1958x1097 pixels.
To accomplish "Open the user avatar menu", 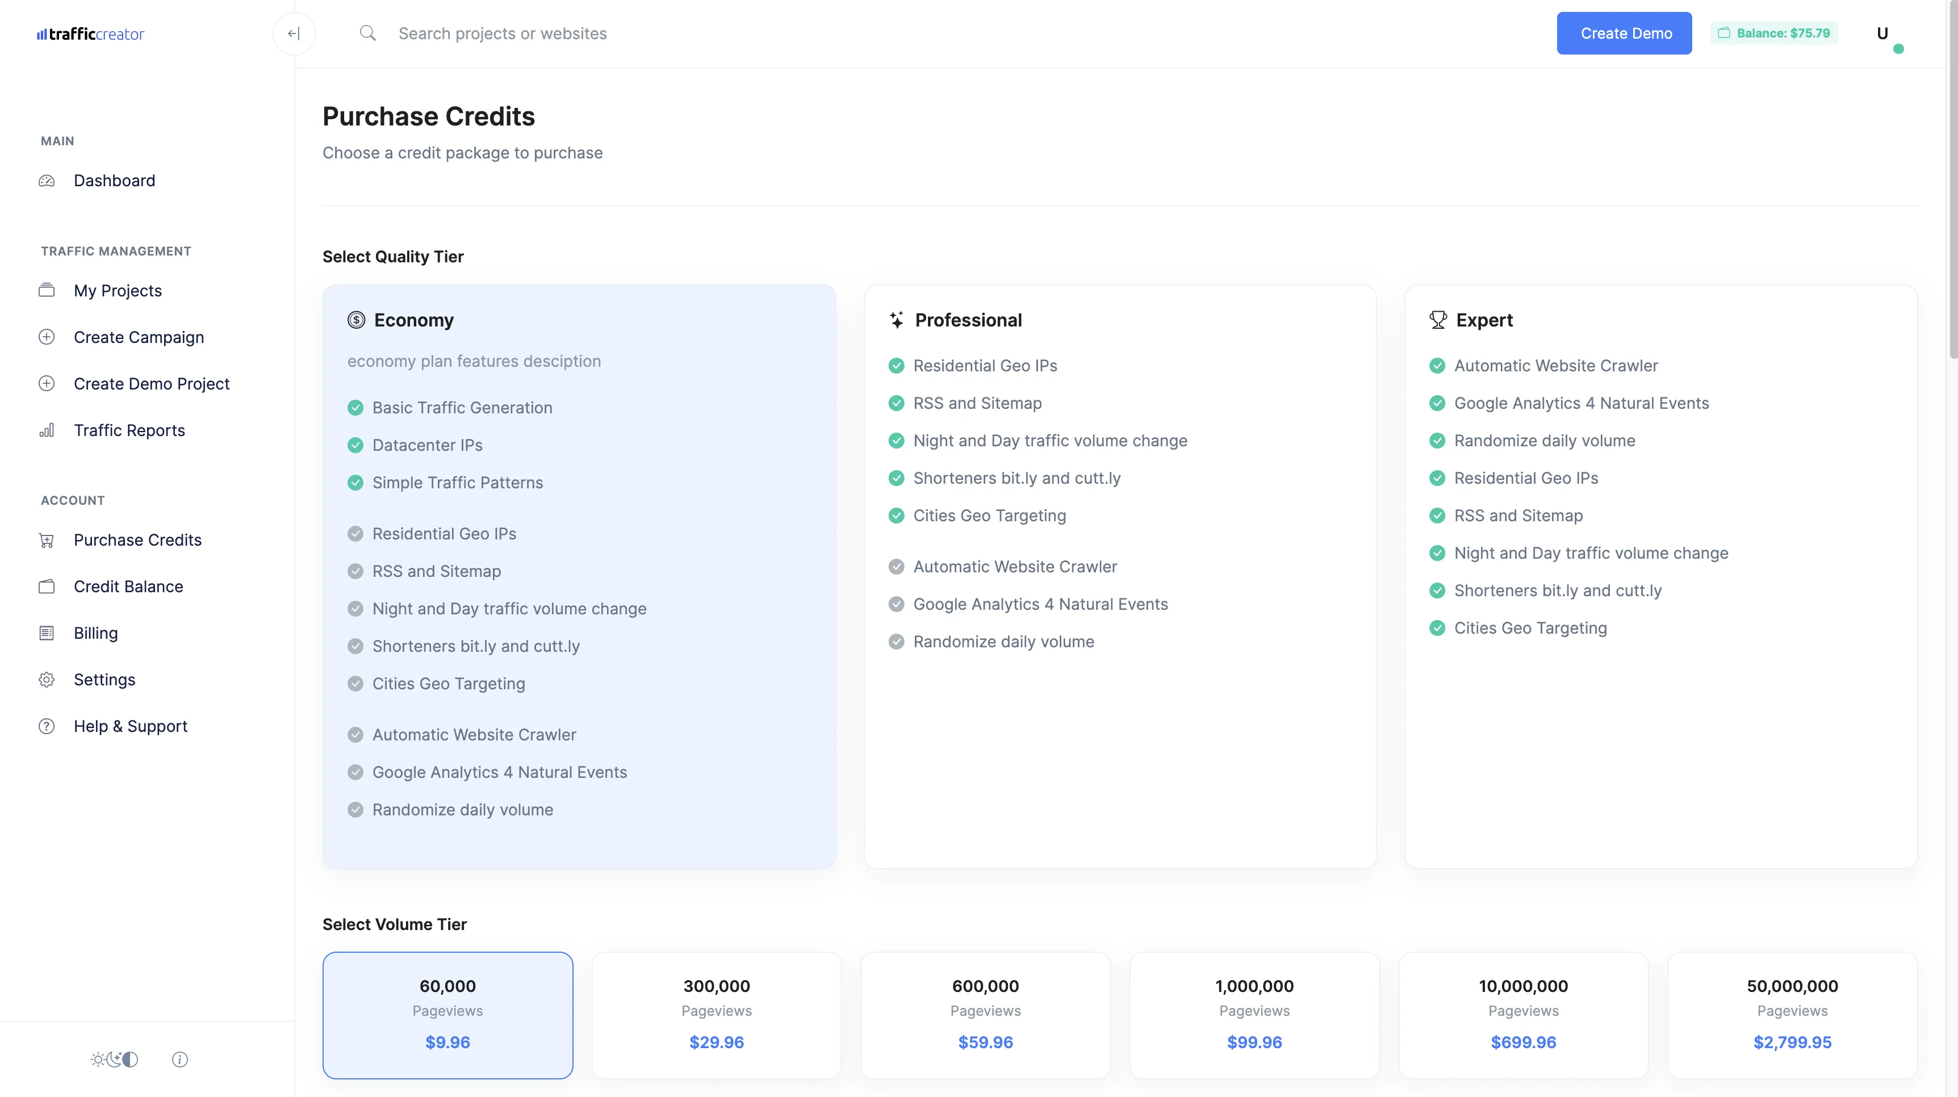I will click(x=1884, y=34).
